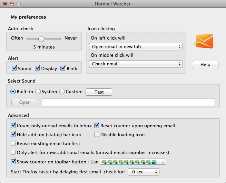Image resolution: width=226 pixels, height=183 pixels.
Task: Select the System sound radio button
Action: click(x=38, y=91)
